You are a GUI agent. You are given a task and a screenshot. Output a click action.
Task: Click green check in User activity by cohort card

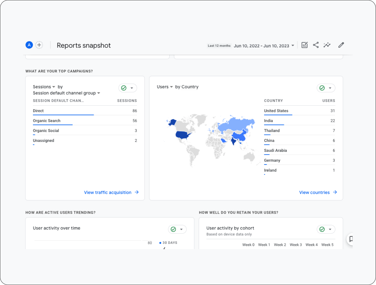point(322,229)
